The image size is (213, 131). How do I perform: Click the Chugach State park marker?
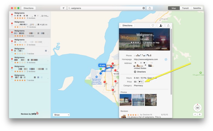click(x=200, y=73)
